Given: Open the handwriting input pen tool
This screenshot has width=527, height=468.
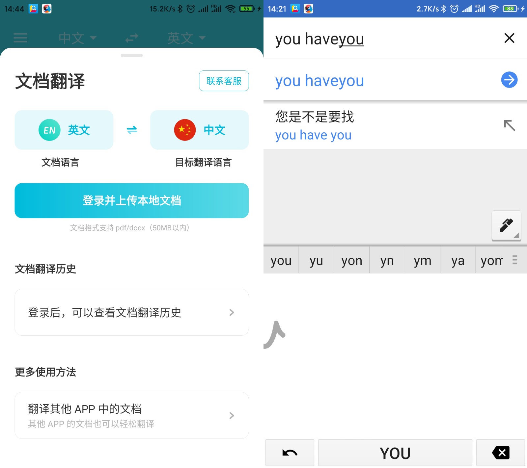Looking at the screenshot, I should 506,225.
